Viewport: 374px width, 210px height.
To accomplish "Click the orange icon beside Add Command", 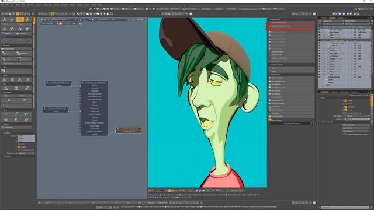I will point(270,120).
